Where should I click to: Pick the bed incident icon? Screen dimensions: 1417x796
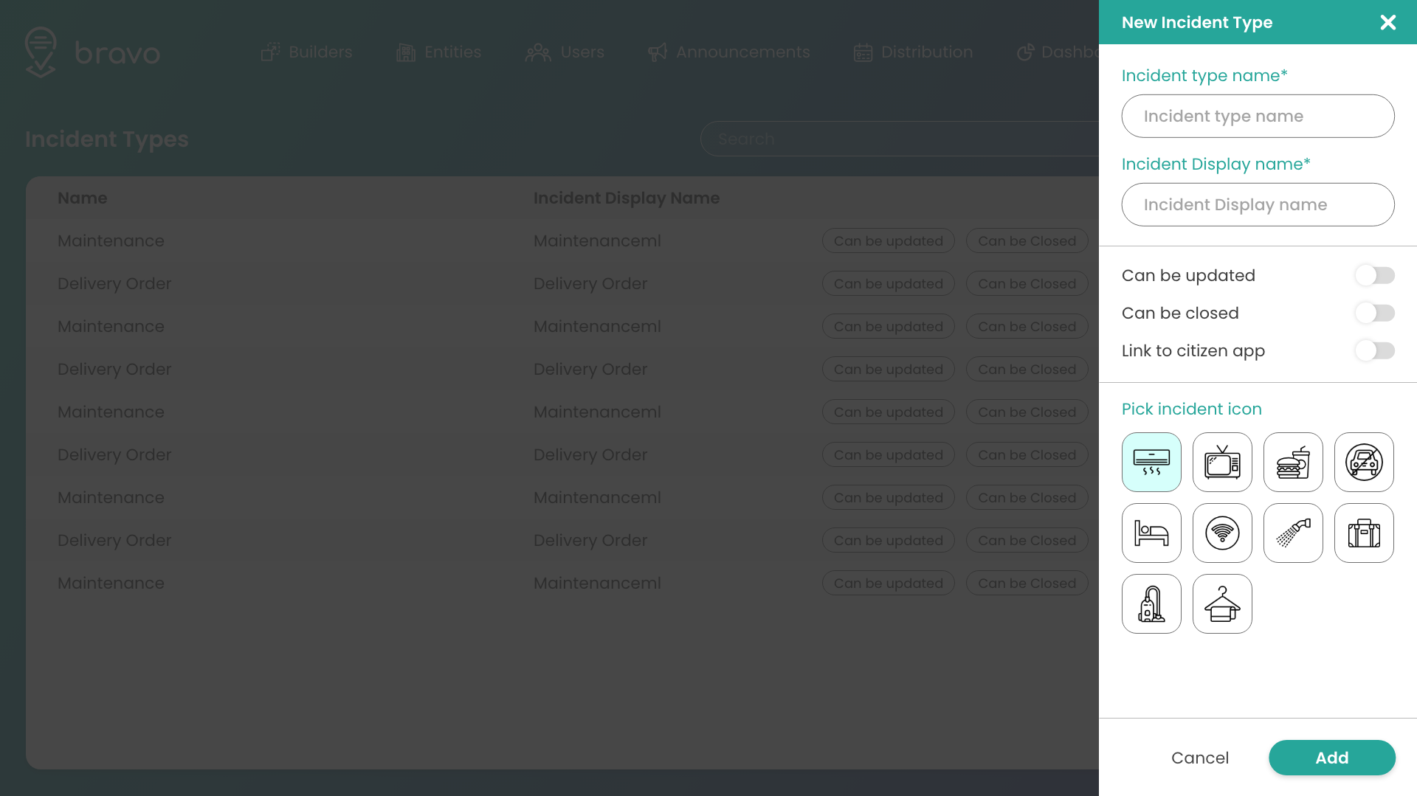coord(1151,533)
